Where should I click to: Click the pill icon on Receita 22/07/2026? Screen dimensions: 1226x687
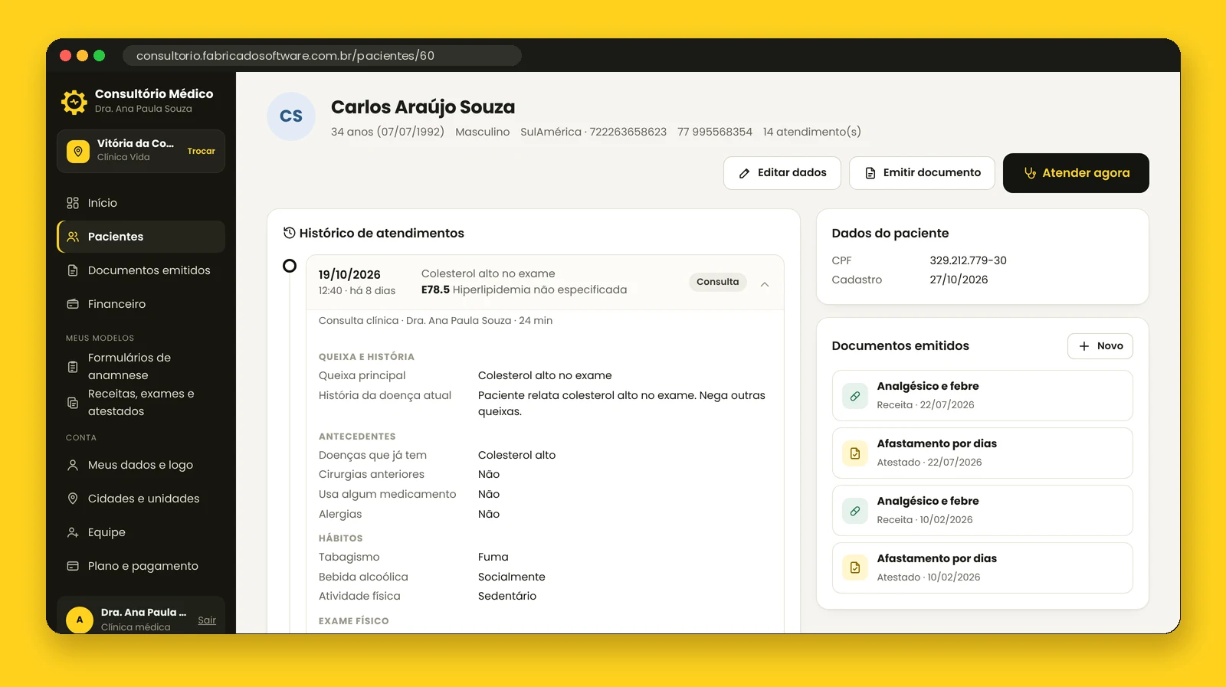[855, 396]
